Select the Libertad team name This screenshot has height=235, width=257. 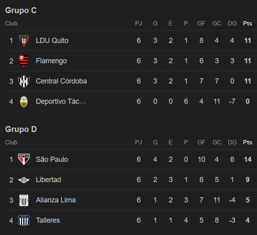48,180
